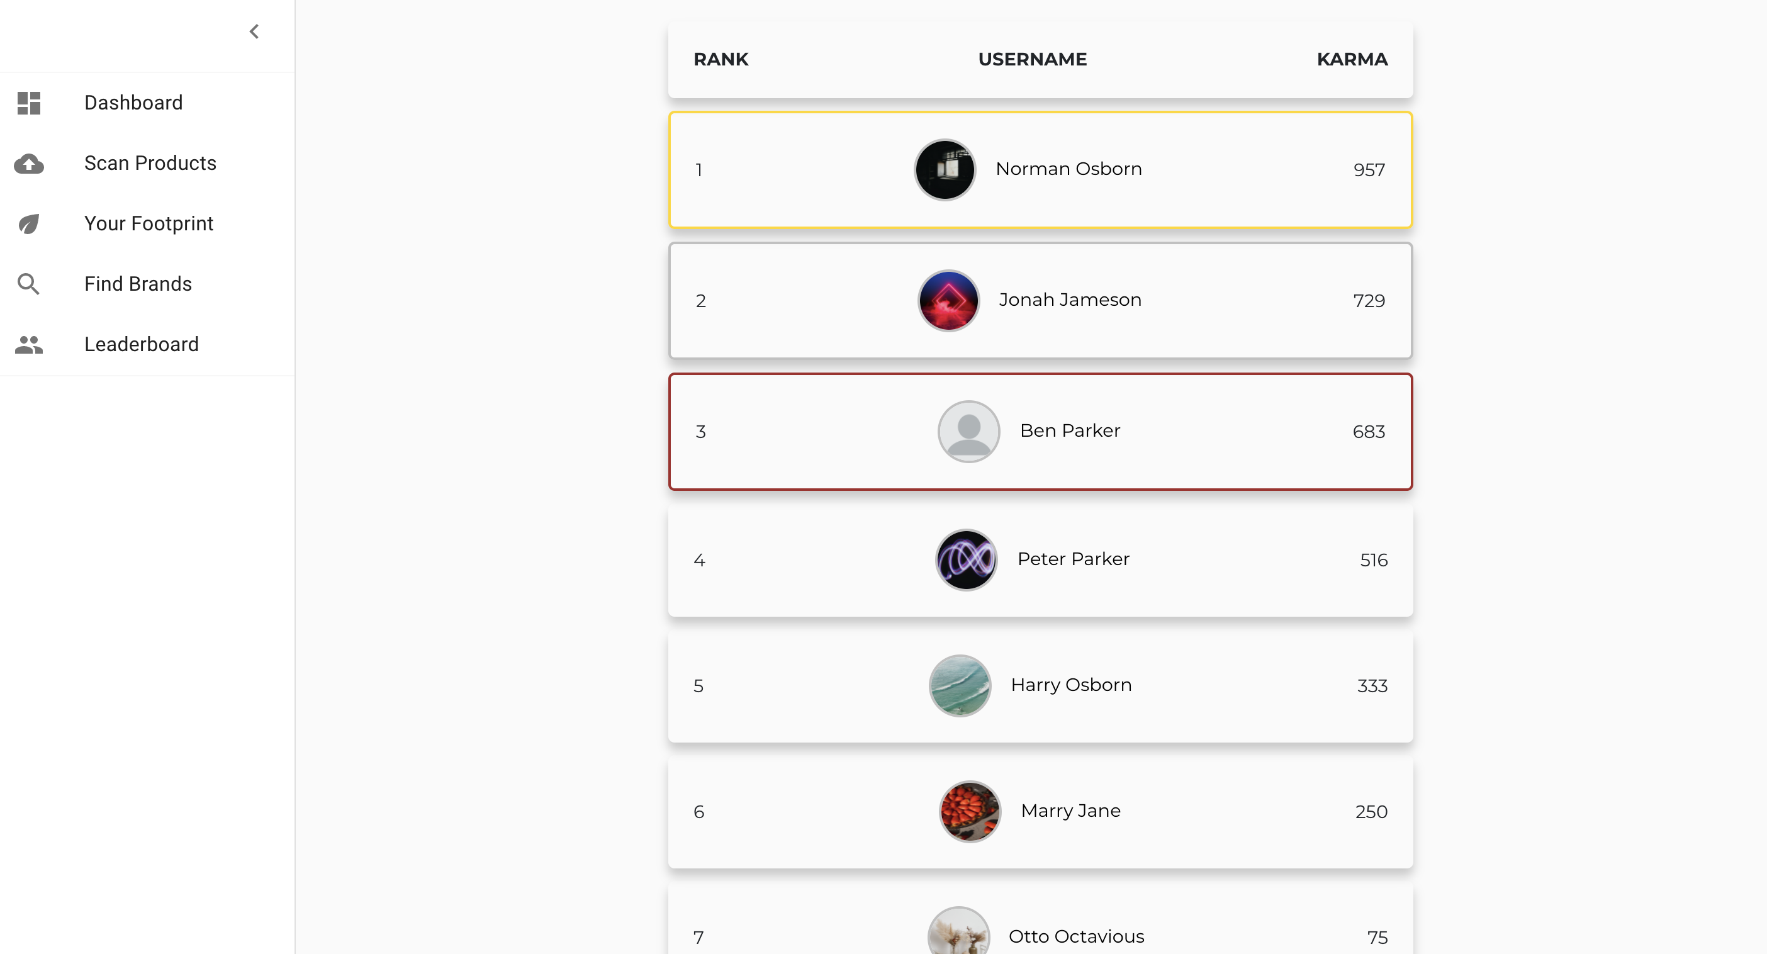This screenshot has height=954, width=1767.
Task: Click the Leaderboard people icon
Action: (x=29, y=344)
